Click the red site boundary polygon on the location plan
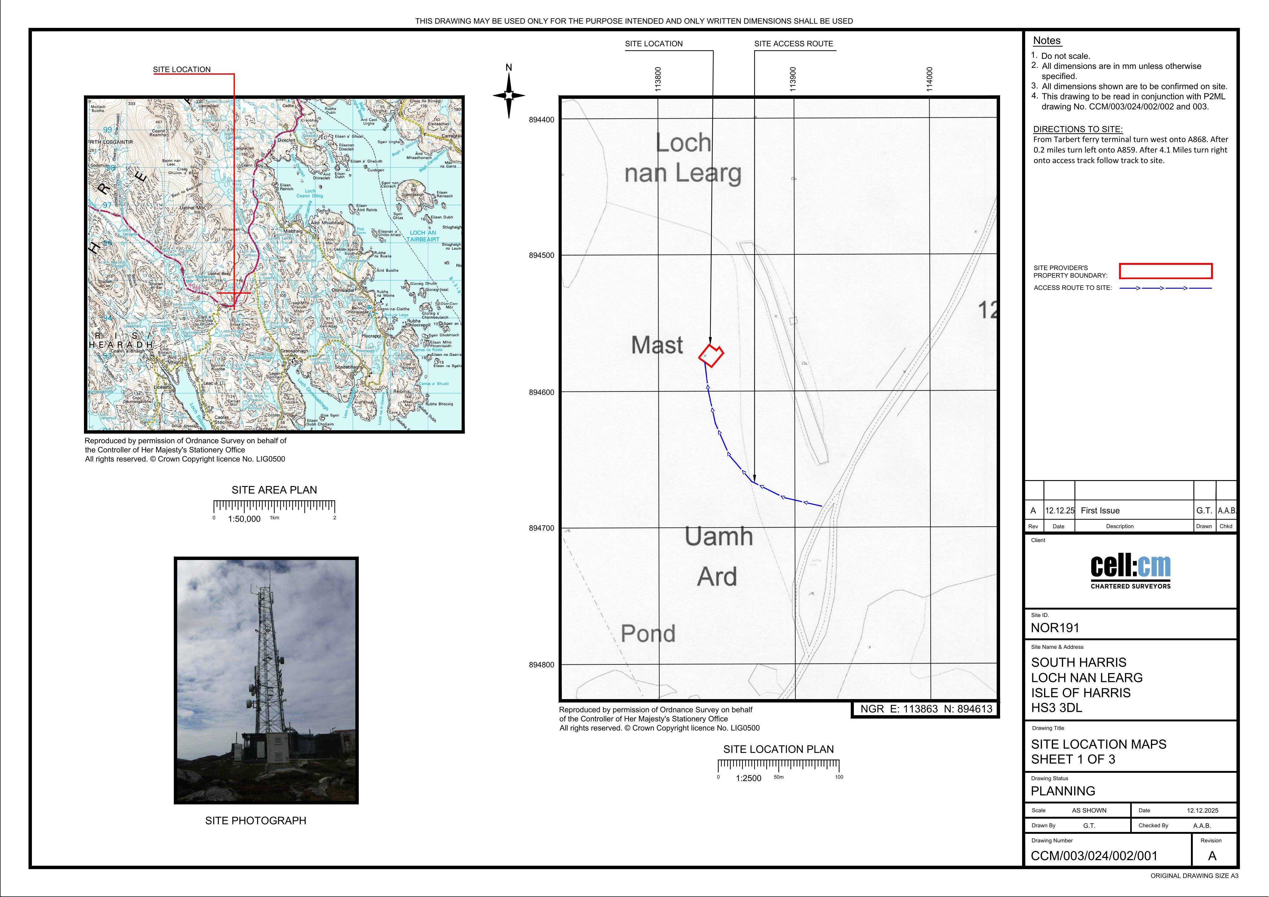This screenshot has width=1269, height=897. (x=711, y=355)
